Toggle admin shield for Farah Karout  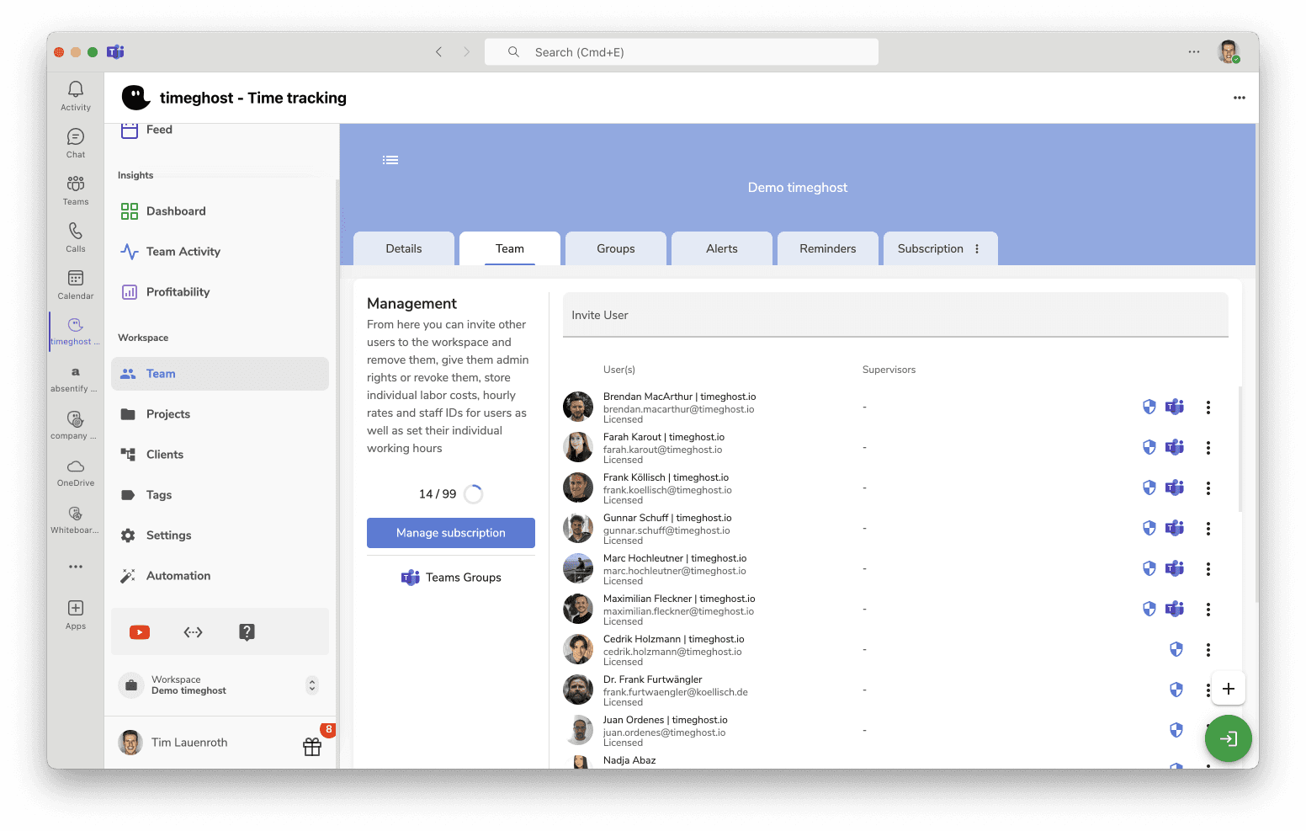coord(1149,448)
